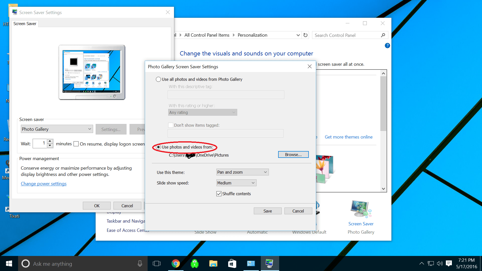The height and width of the screenshot is (271, 482).
Task: Open the Photo Gallery screen saver dropdown
Action: pyautogui.click(x=57, y=129)
